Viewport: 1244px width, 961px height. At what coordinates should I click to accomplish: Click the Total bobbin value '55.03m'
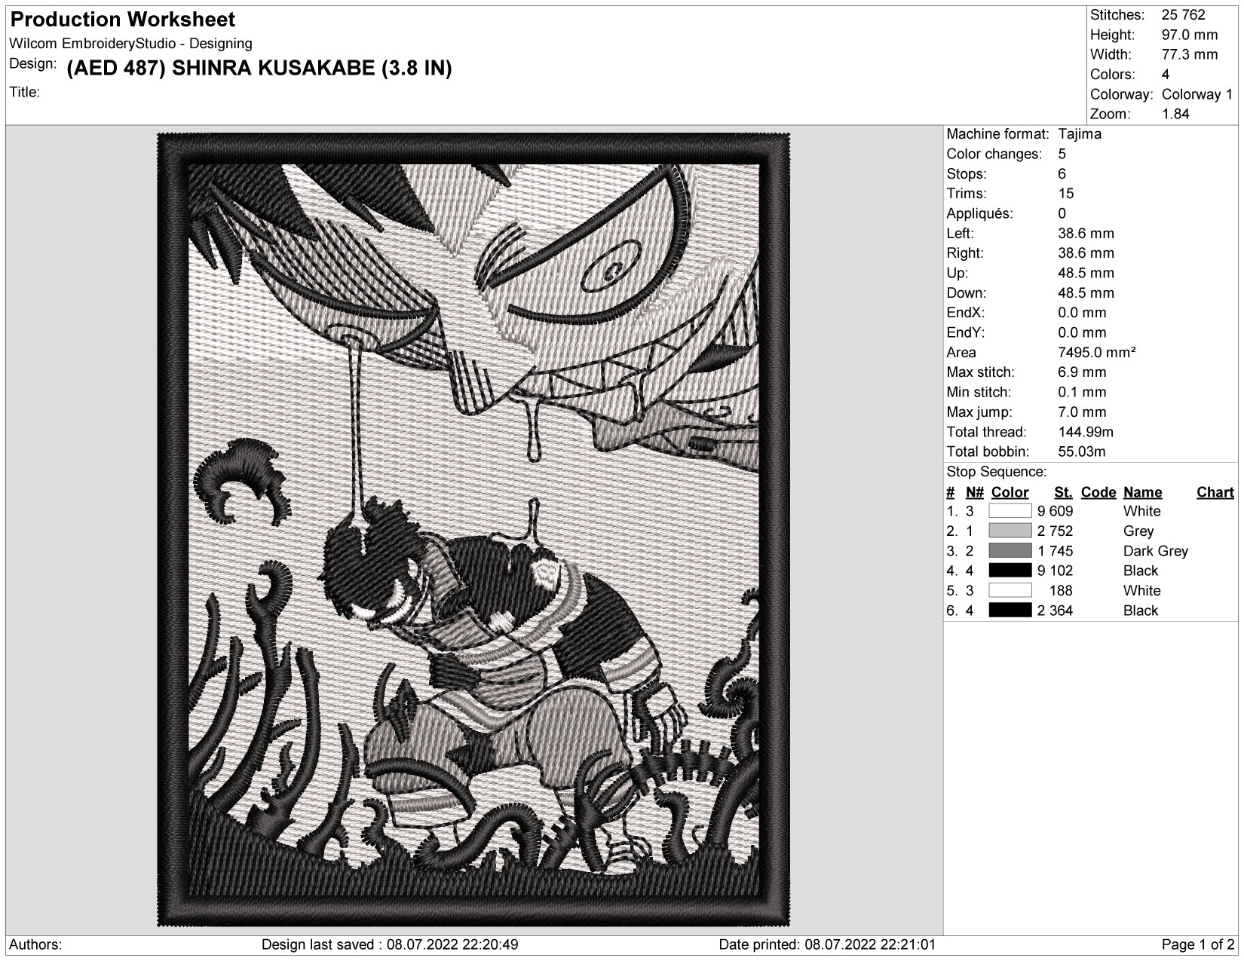(1081, 451)
